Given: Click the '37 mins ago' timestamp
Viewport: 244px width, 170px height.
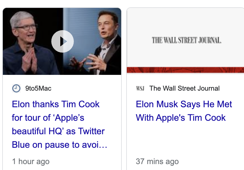Looking at the screenshot, I should coord(157,162).
